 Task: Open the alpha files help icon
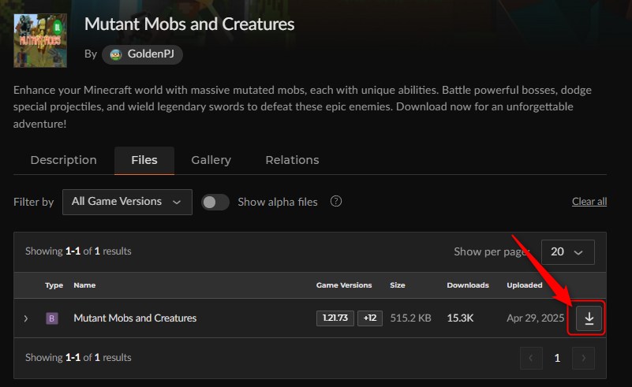[x=336, y=201]
